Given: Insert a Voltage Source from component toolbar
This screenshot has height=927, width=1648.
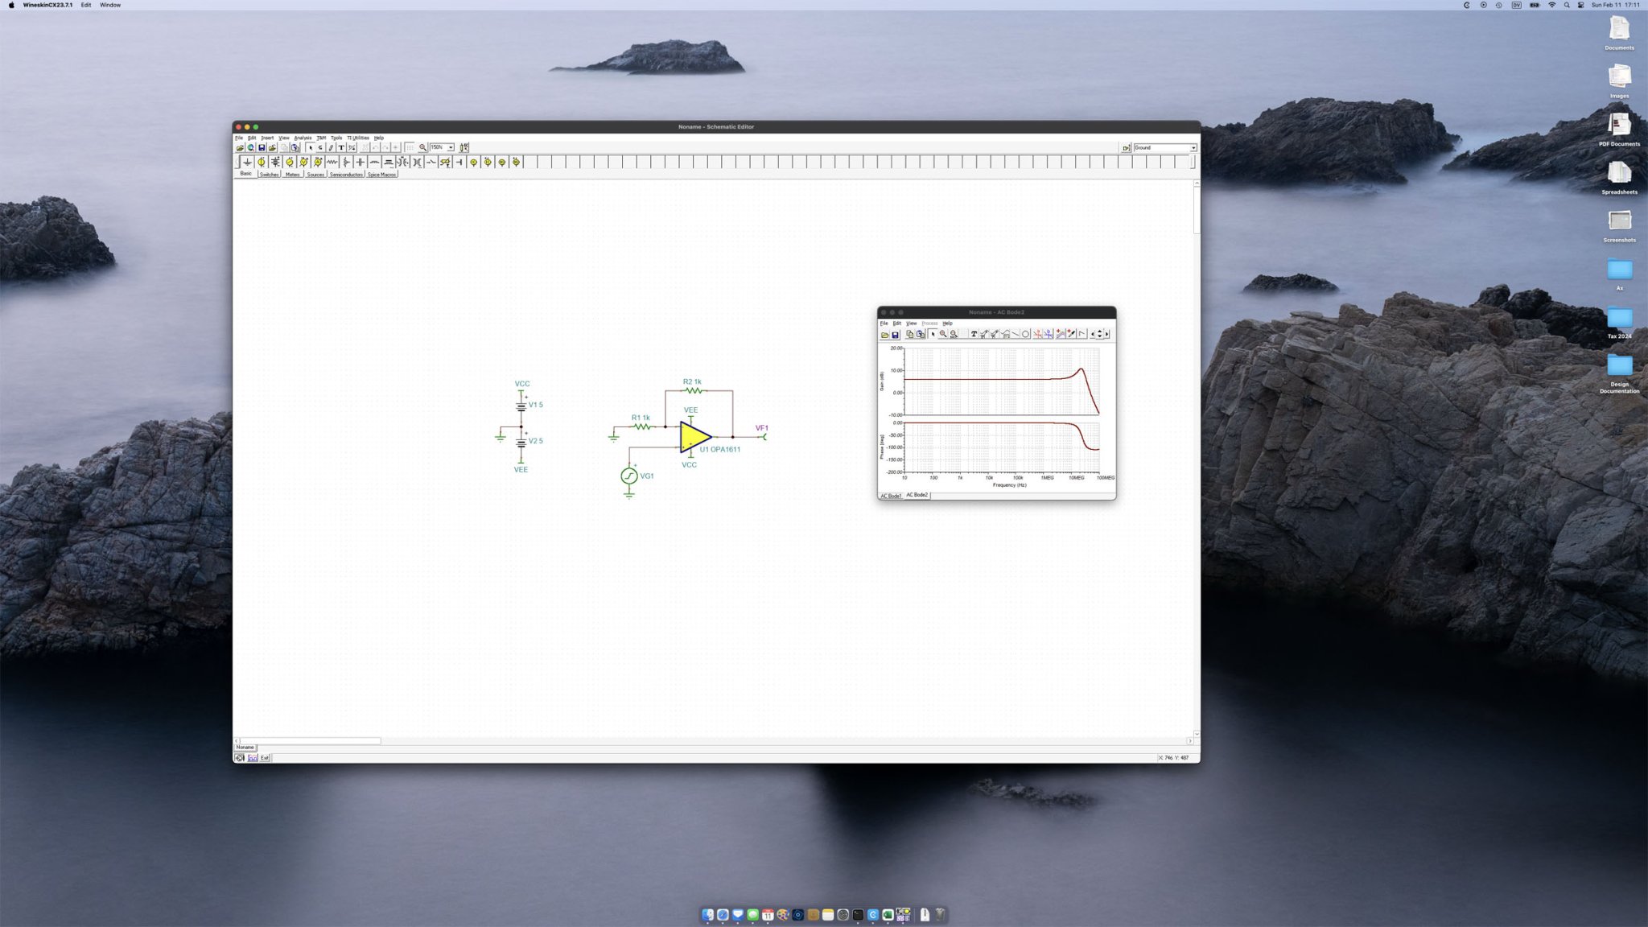Looking at the screenshot, I should (262, 162).
